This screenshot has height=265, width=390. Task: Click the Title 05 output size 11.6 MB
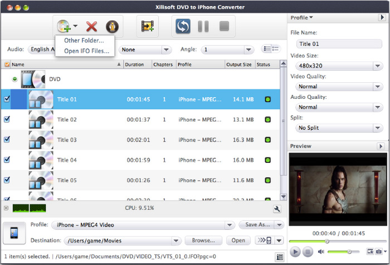click(243, 181)
